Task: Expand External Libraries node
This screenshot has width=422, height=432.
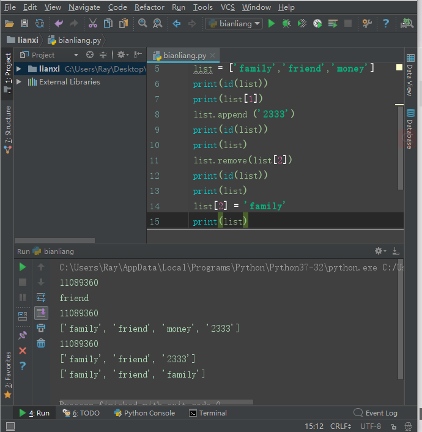Action: (x=19, y=82)
